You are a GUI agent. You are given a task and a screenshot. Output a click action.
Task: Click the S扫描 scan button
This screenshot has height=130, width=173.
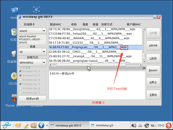[153, 33]
